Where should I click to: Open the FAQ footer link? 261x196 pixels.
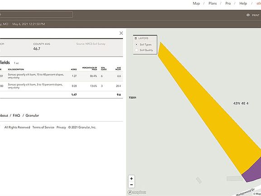coord(16,115)
